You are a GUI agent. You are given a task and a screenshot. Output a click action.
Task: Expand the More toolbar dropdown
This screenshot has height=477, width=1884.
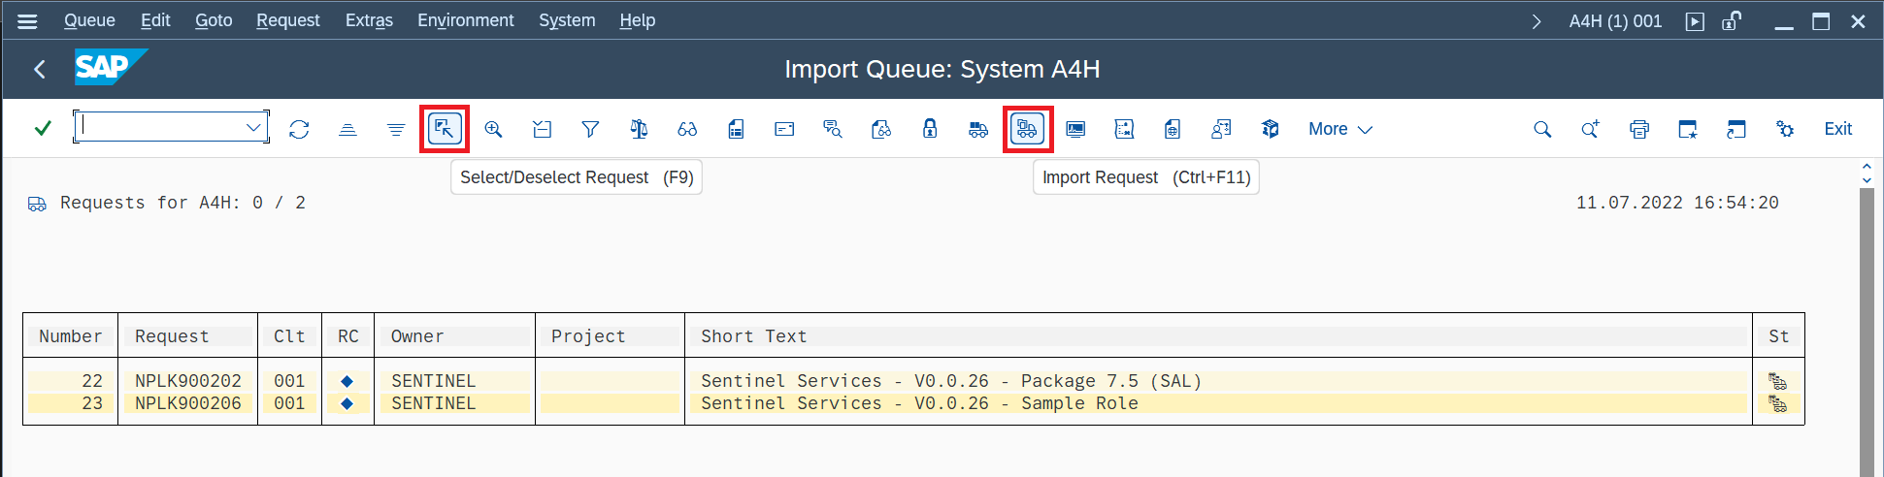tap(1339, 129)
